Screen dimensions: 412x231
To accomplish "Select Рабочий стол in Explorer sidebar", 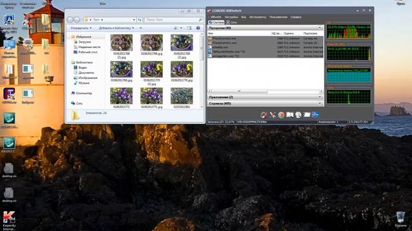I will pyautogui.click(x=86, y=52).
